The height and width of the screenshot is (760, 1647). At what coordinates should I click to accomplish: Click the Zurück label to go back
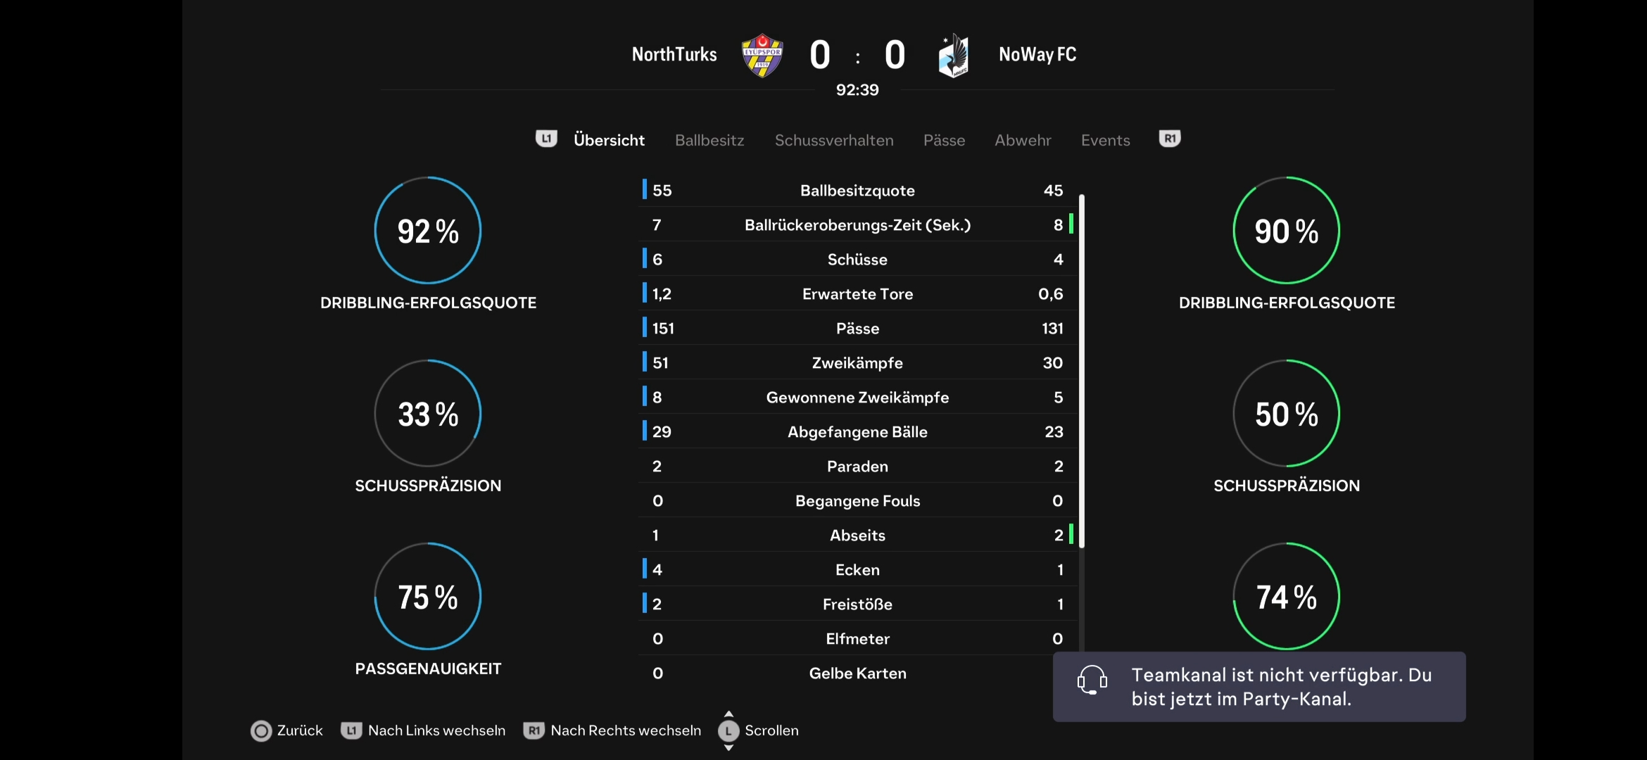point(300,730)
